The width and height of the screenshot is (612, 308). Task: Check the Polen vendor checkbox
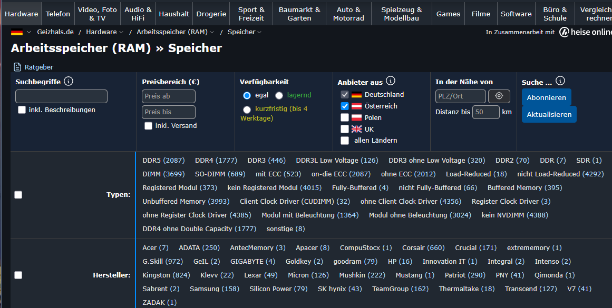345,117
